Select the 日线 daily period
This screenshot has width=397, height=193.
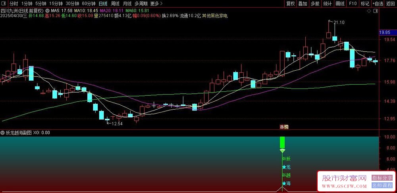coord(103,4)
